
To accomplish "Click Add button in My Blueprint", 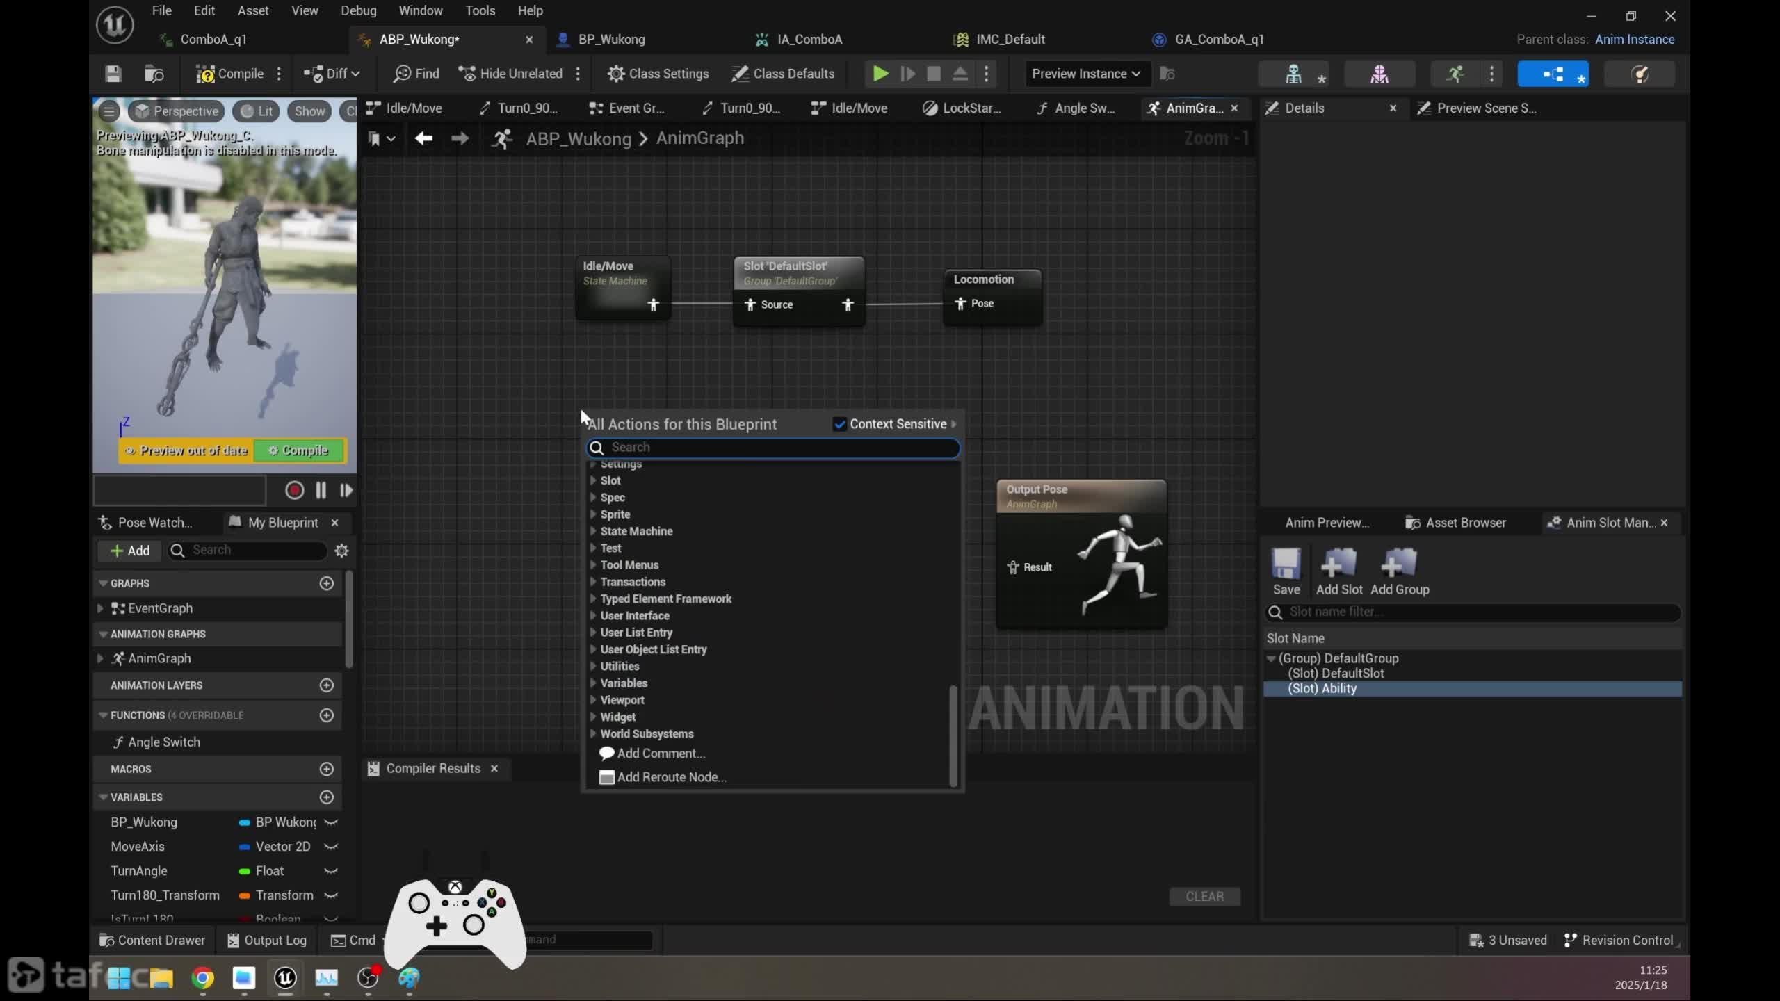I will pos(130,551).
